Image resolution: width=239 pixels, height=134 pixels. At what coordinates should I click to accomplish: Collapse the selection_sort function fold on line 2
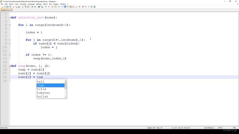click(x=10, y=17)
